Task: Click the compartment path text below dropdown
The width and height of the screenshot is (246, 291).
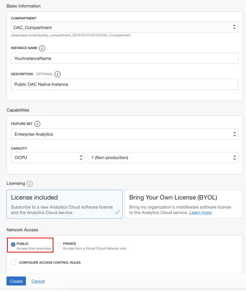Action: [x=71, y=35]
